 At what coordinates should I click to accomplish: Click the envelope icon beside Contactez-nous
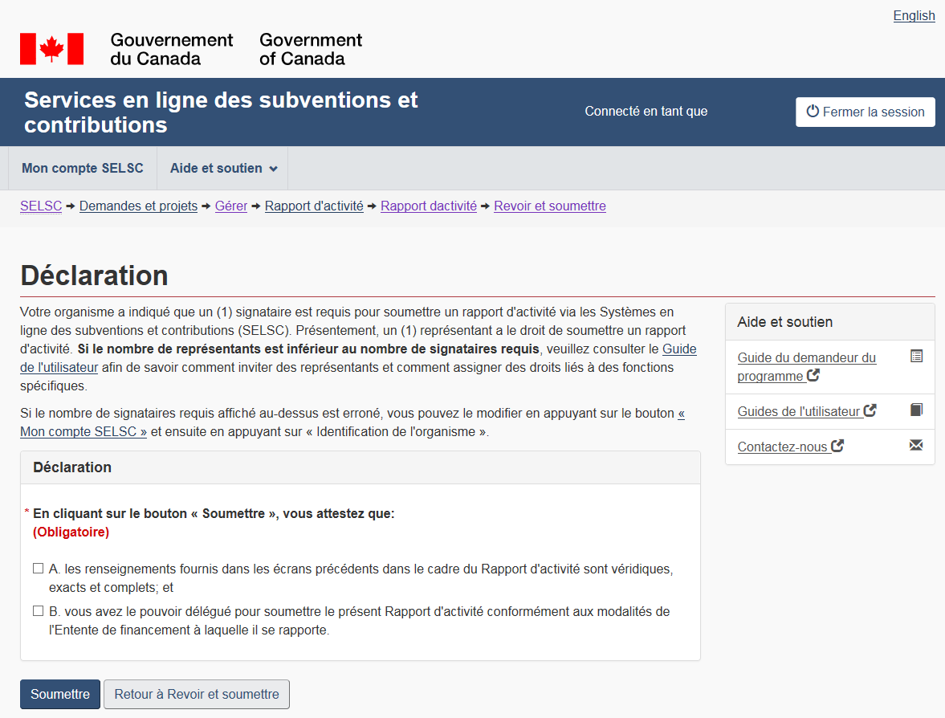pyautogui.click(x=916, y=446)
